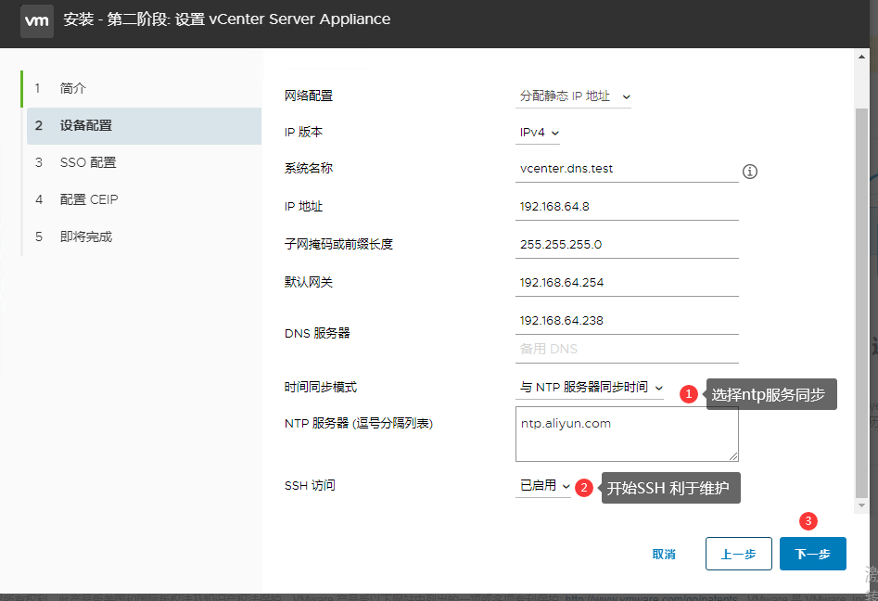This screenshot has height=601, width=878.
Task: Open the 网络配置 static IP dropdown
Action: coord(574,96)
